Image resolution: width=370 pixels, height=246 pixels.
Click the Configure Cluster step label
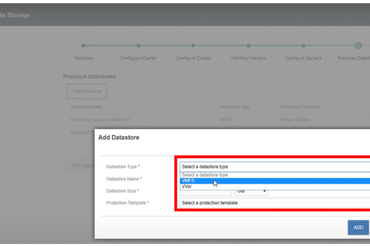pos(194,58)
